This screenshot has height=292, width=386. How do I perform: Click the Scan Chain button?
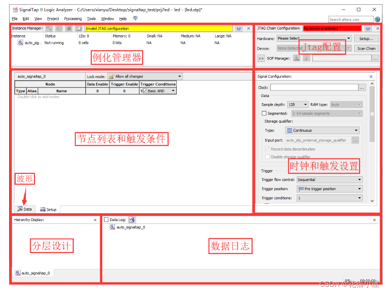point(366,48)
